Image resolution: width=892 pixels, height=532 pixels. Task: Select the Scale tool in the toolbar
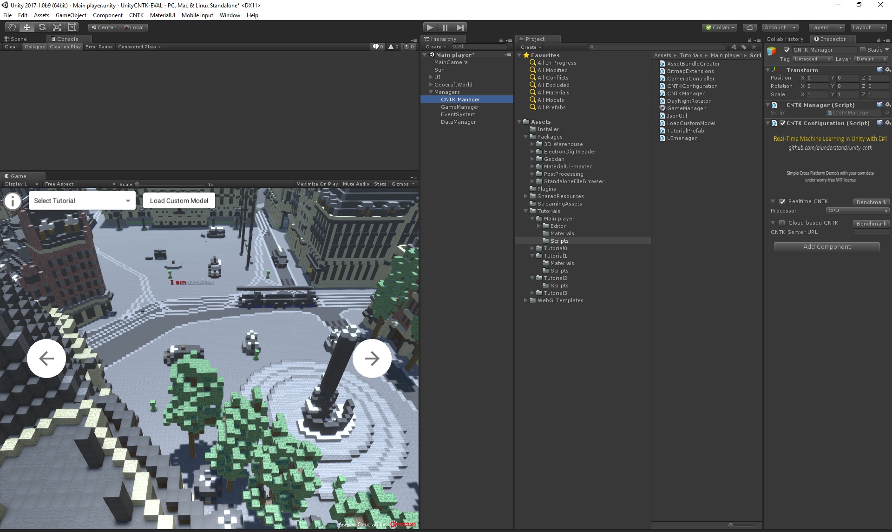tap(57, 27)
